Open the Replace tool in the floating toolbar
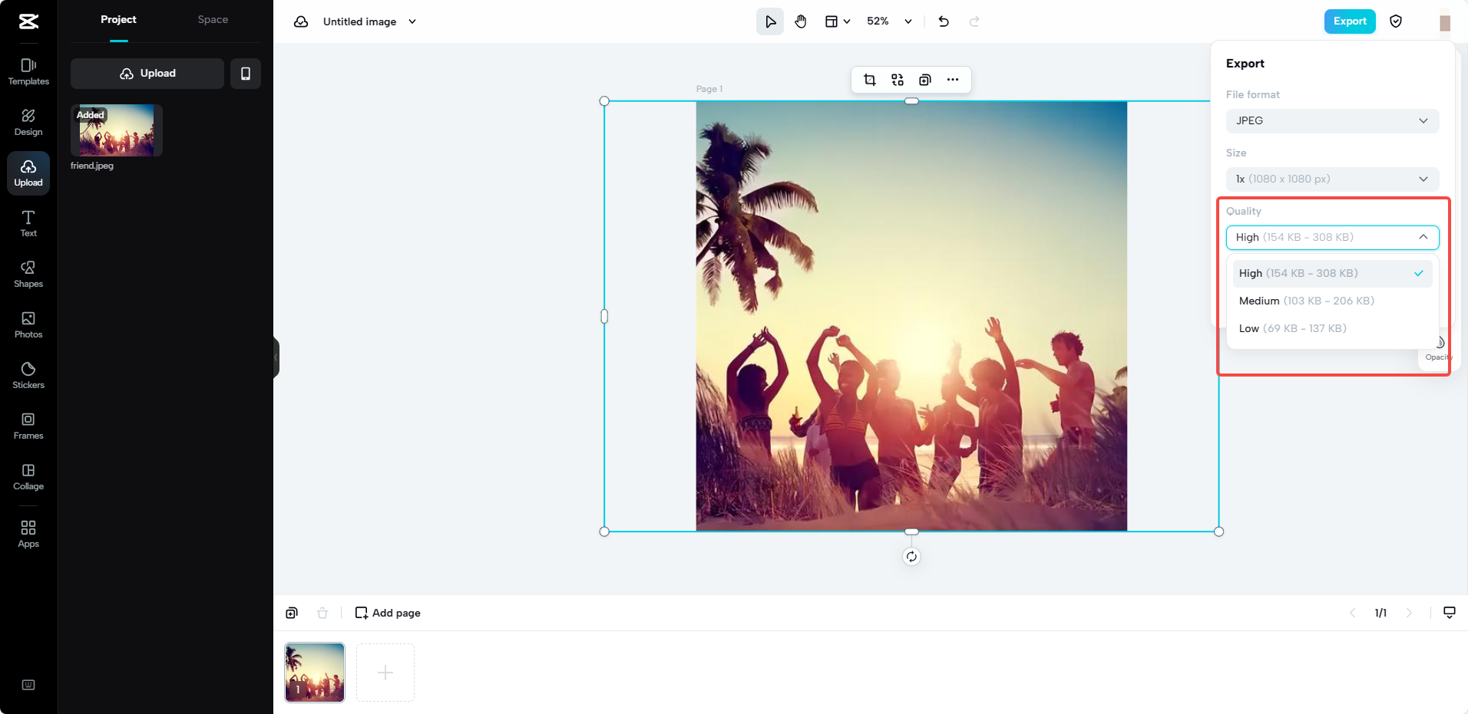The image size is (1468, 714). 897,79
